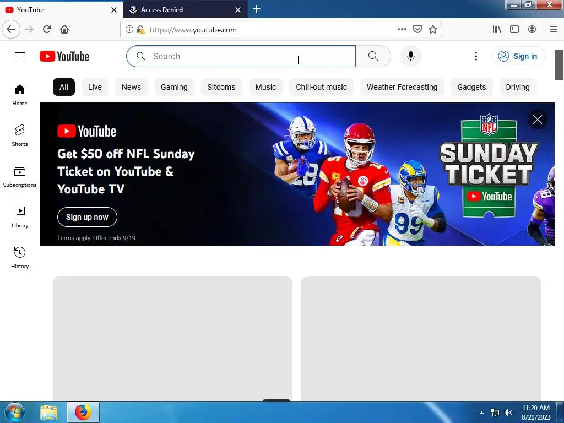Open Firefox application hamburger menu
This screenshot has width=564, height=423.
[x=554, y=30]
